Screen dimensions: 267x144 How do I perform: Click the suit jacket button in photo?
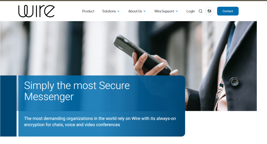[234, 81]
